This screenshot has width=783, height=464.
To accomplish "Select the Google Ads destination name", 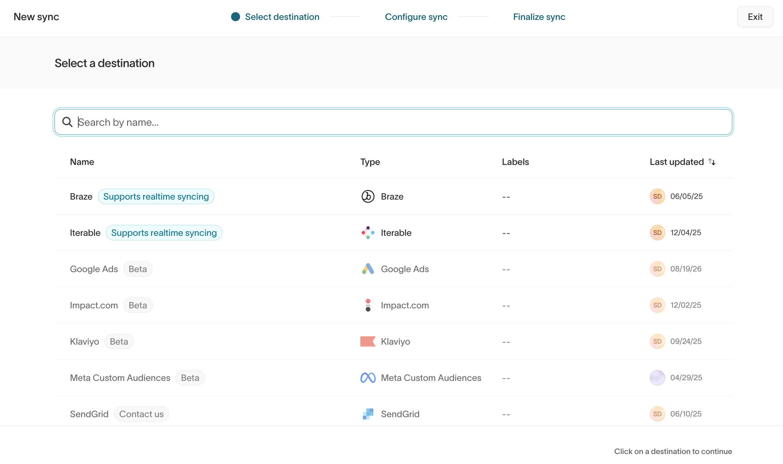I will tap(94, 269).
